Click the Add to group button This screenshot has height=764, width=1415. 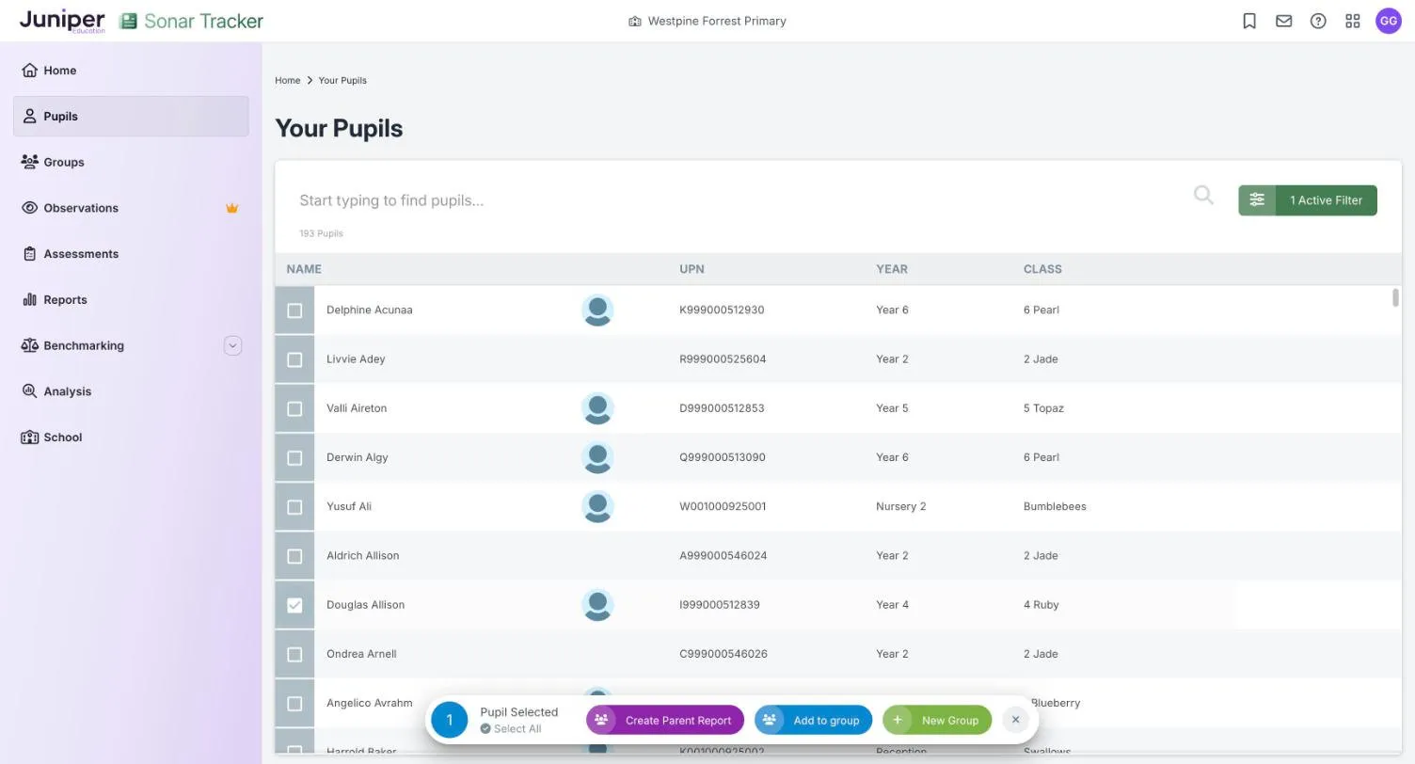813,720
